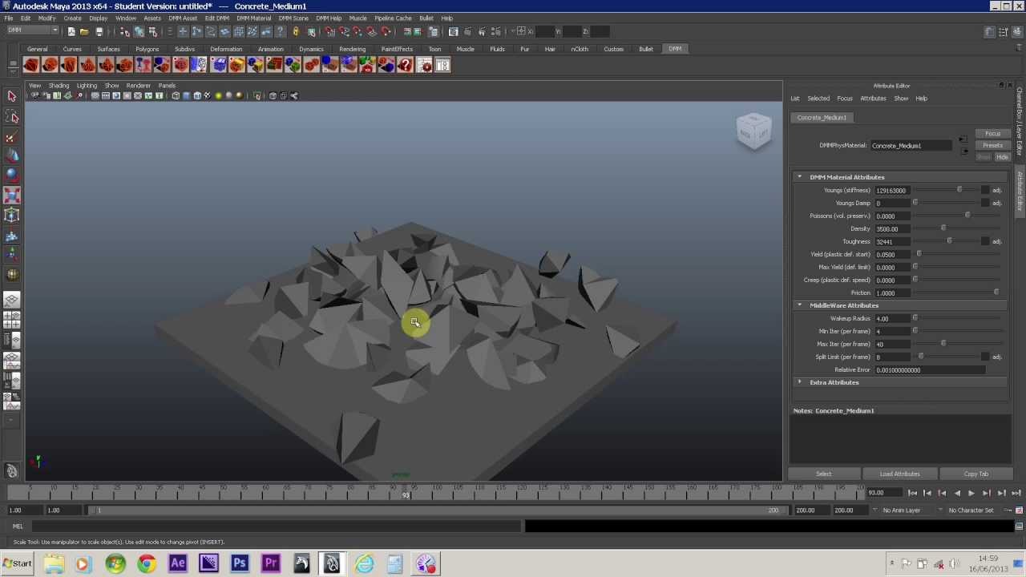Click the Load Attributes button

tap(899, 474)
